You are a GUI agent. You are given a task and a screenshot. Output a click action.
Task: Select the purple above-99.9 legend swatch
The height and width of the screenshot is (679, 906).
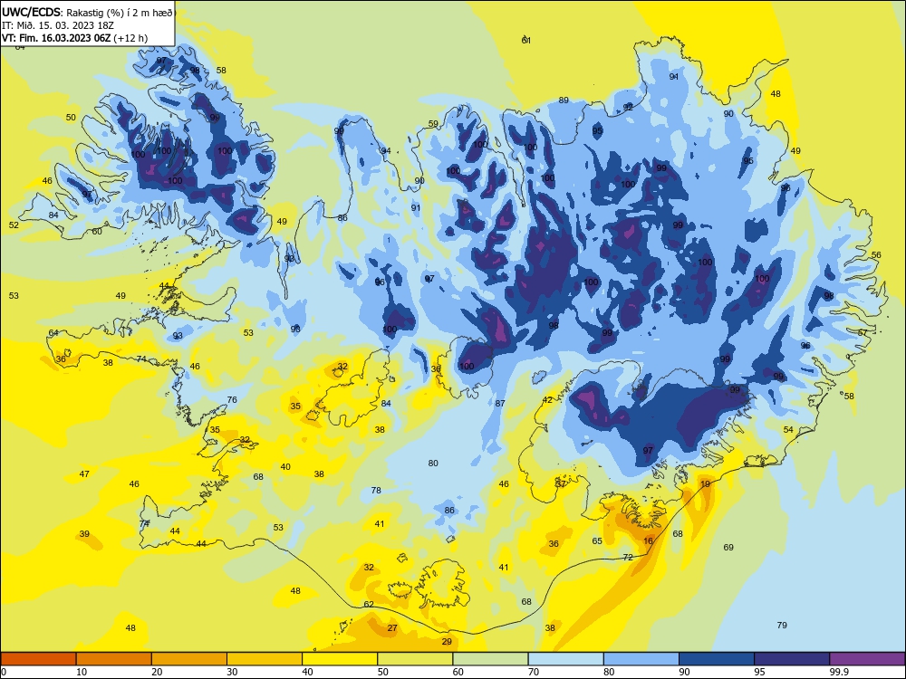point(867,659)
